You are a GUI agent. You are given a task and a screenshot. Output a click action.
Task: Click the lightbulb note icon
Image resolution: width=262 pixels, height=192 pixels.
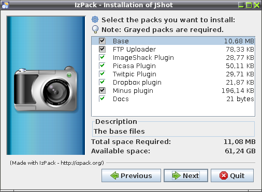click(x=95, y=29)
